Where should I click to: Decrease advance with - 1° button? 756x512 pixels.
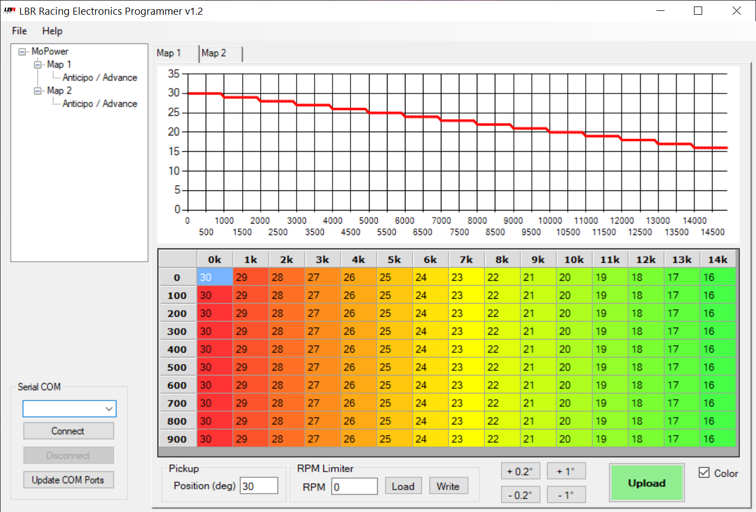point(566,495)
